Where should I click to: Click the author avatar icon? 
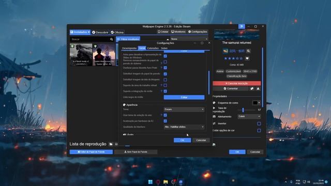pyautogui.click(x=225, y=51)
